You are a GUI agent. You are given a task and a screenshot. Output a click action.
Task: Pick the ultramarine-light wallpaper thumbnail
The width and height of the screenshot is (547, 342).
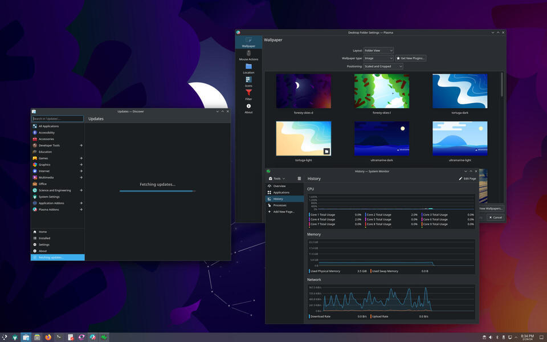point(460,138)
